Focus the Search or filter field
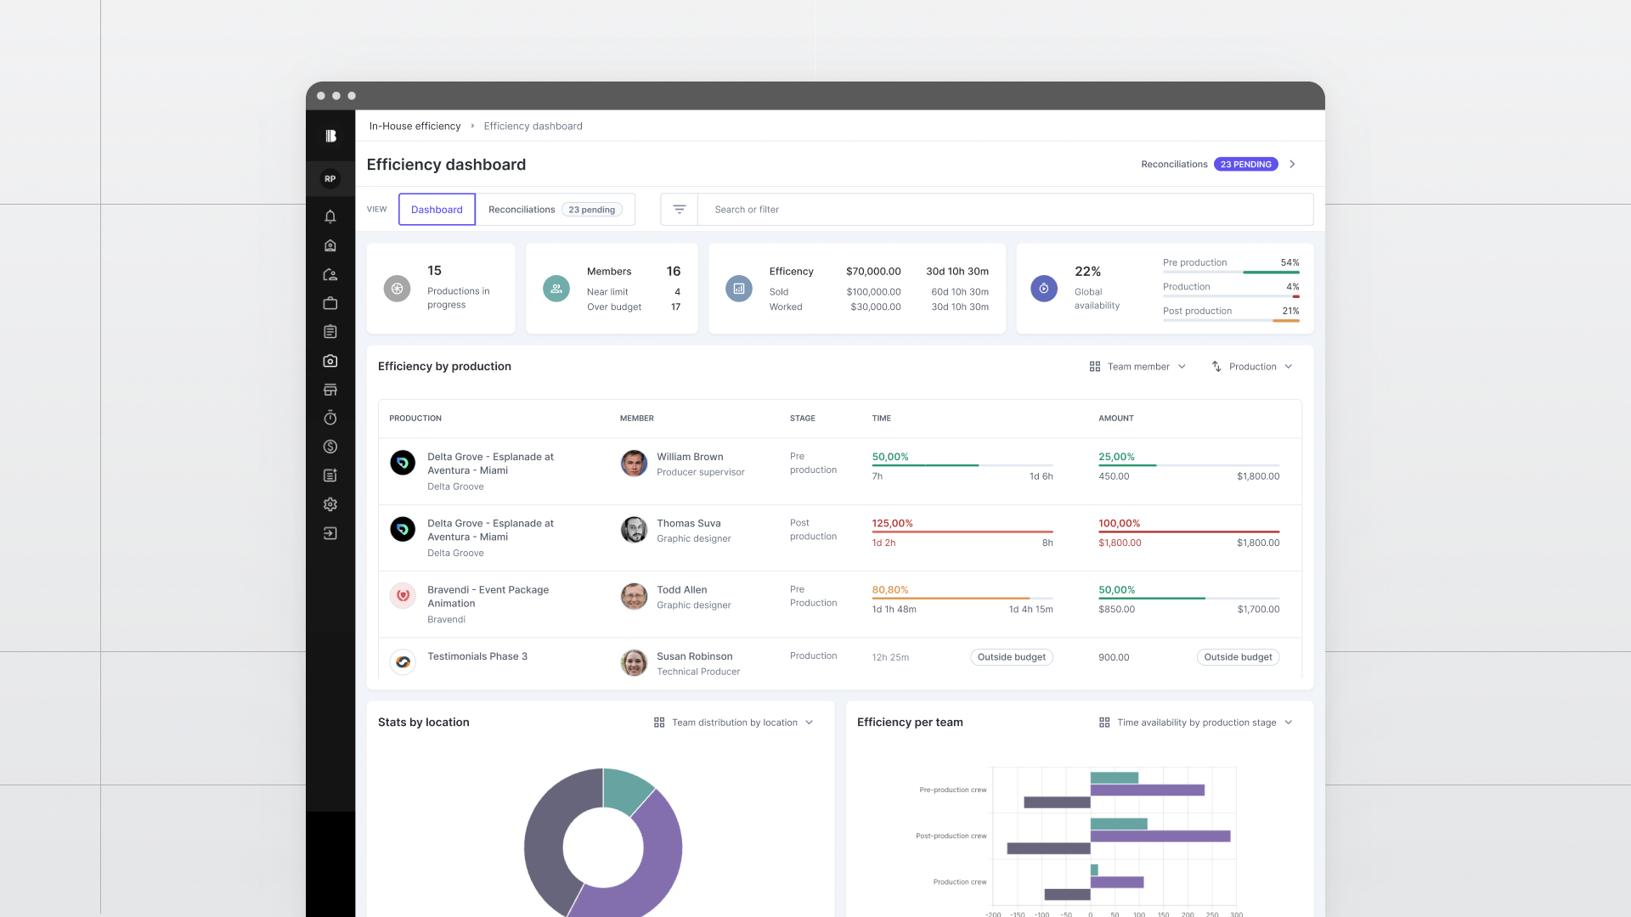1631x917 pixels. [x=1005, y=210]
